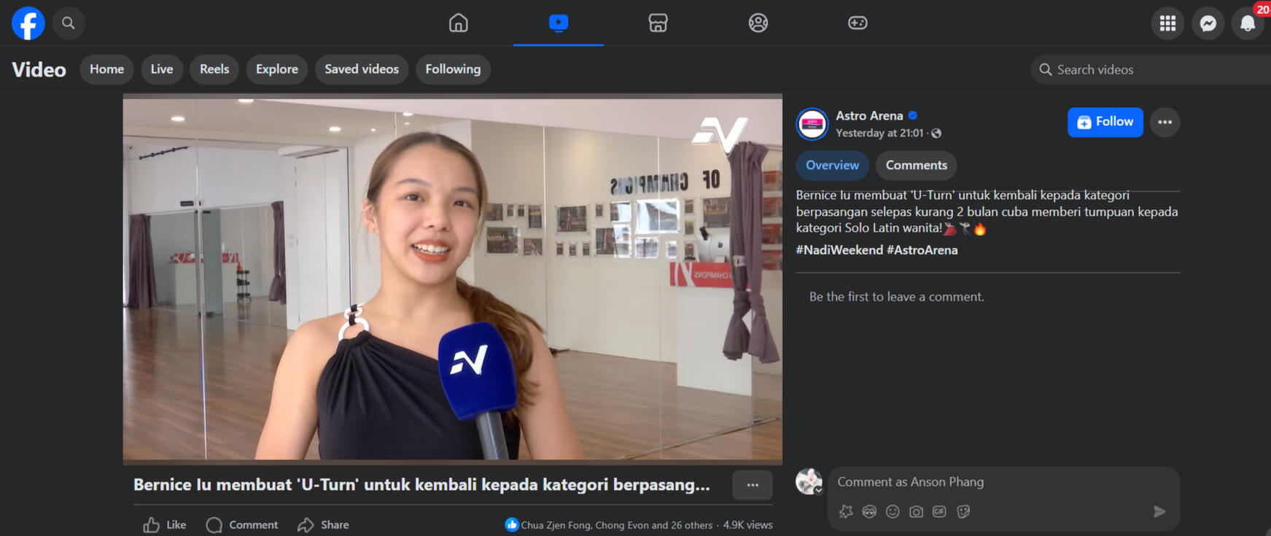Screen dimensions: 1271x536
Task: Click the Gaming controller icon
Action: [857, 23]
